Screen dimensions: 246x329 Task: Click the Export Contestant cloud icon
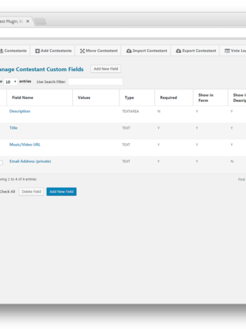tap(178, 51)
